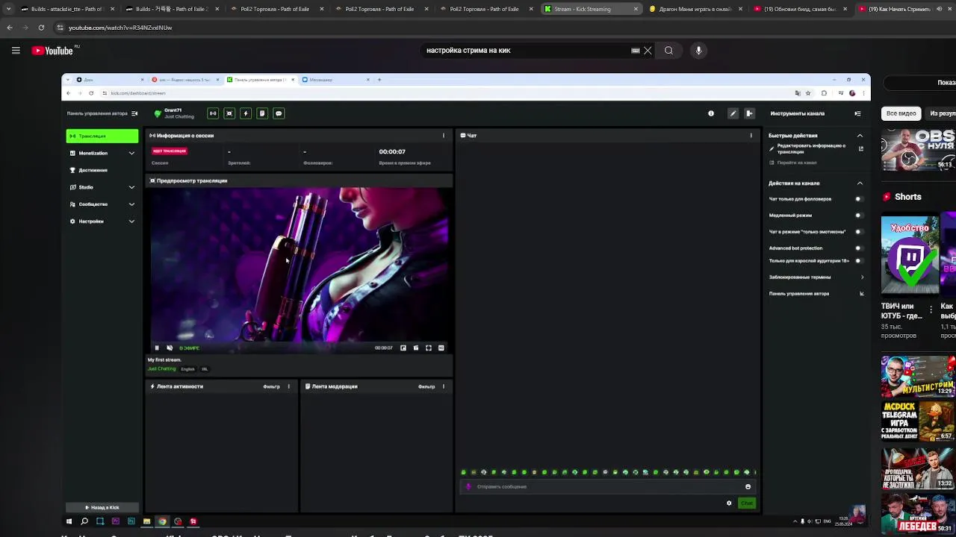Click the chat message input field
Viewport: 956px width, 537px height.
601,487
